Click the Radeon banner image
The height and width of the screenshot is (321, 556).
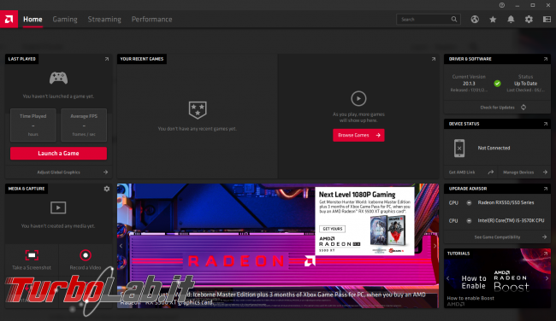[278, 246]
